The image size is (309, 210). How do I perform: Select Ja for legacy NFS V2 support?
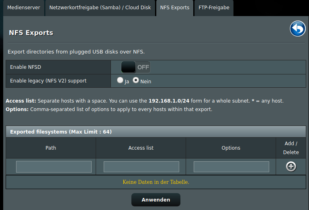click(120, 80)
